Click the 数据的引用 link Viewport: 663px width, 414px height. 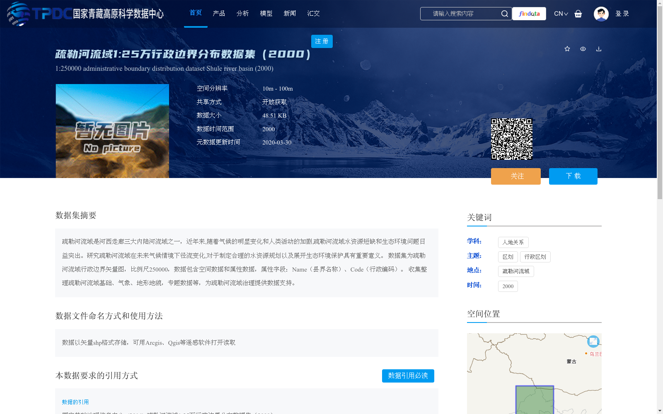[x=75, y=402]
